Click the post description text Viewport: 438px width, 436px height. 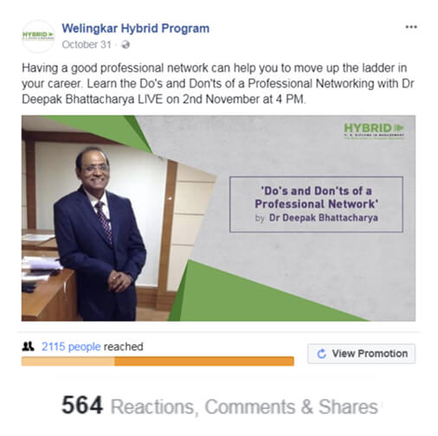[x=218, y=84]
